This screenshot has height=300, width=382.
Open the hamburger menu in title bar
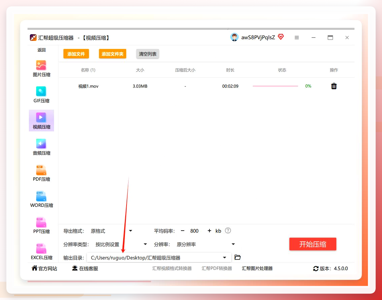tap(297, 38)
